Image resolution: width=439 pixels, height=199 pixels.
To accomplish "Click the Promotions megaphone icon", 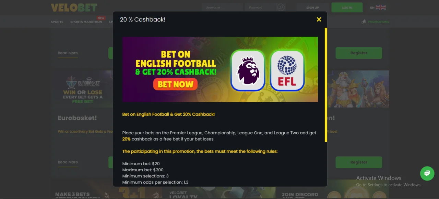I will (364, 22).
